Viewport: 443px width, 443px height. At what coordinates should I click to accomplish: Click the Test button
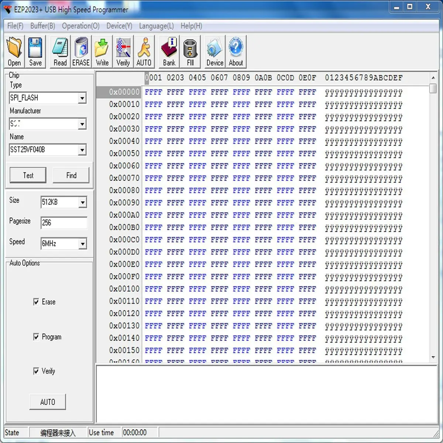[x=28, y=175]
